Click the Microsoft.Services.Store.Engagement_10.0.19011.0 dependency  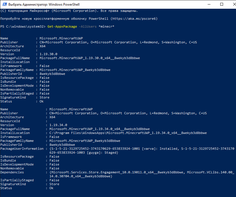point(117,172)
